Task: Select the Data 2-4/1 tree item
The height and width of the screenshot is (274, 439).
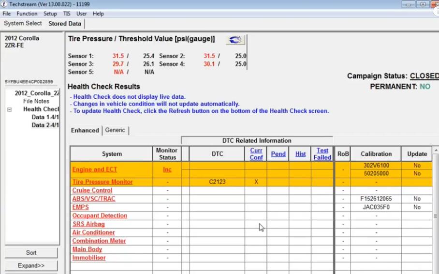Action: point(45,125)
